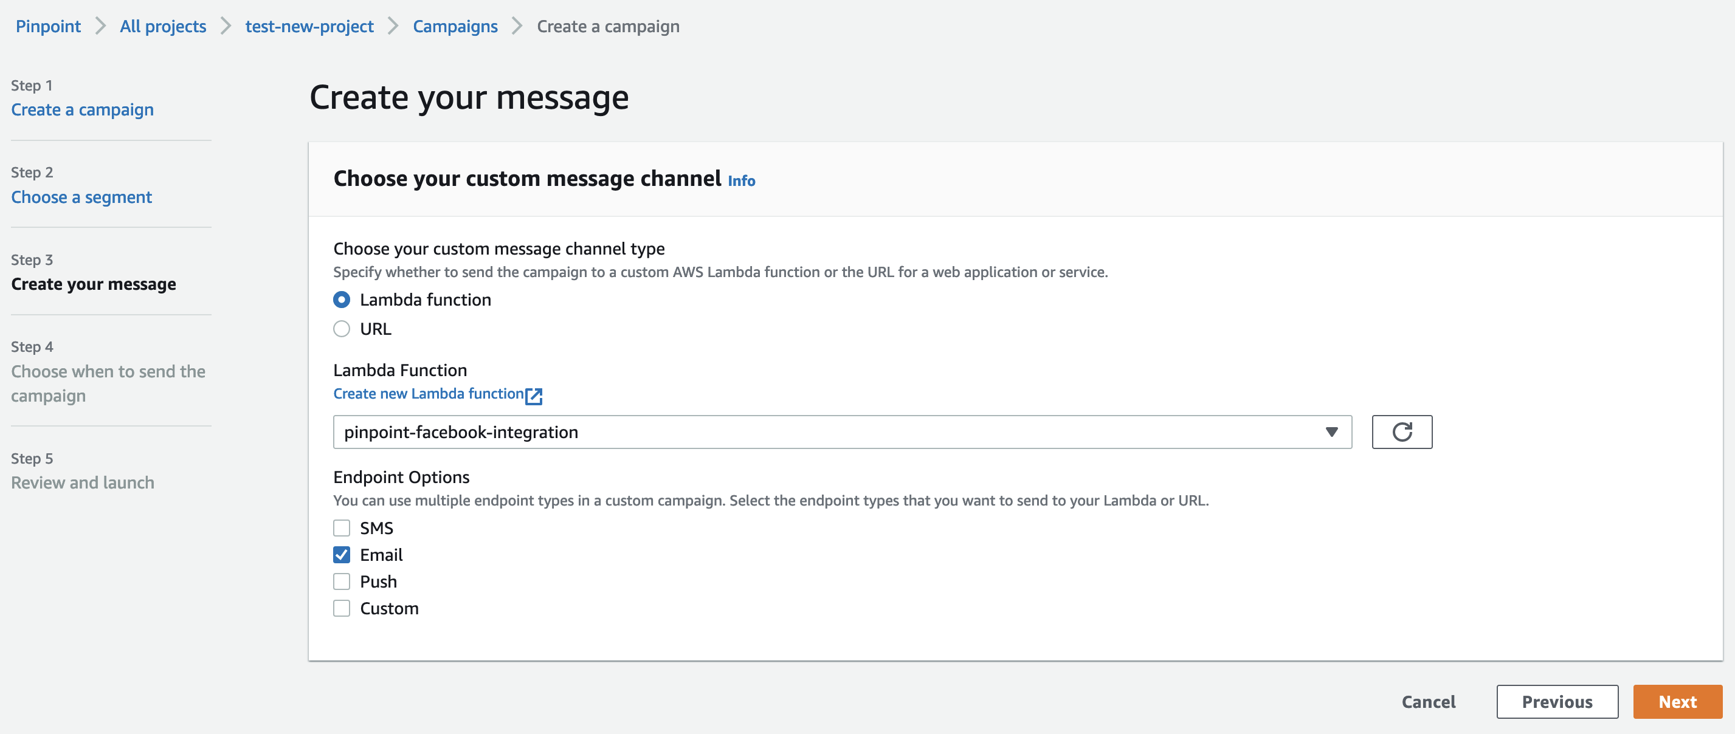Enable the Push endpoint checkbox
The height and width of the screenshot is (734, 1735).
(x=342, y=581)
